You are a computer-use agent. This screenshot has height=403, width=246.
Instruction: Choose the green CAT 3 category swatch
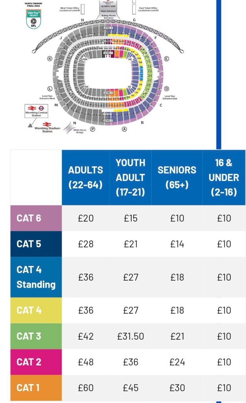pyautogui.click(x=36, y=336)
